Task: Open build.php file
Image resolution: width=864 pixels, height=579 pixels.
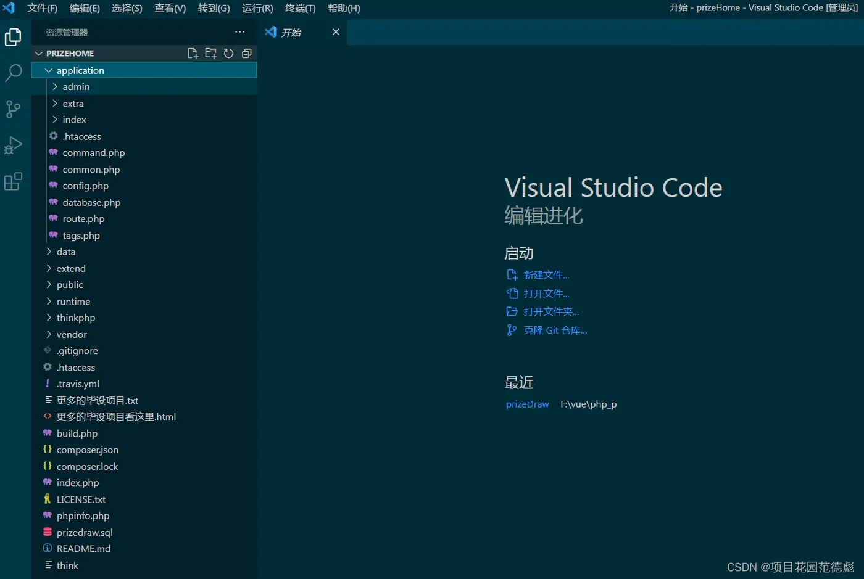Action: [144, 433]
